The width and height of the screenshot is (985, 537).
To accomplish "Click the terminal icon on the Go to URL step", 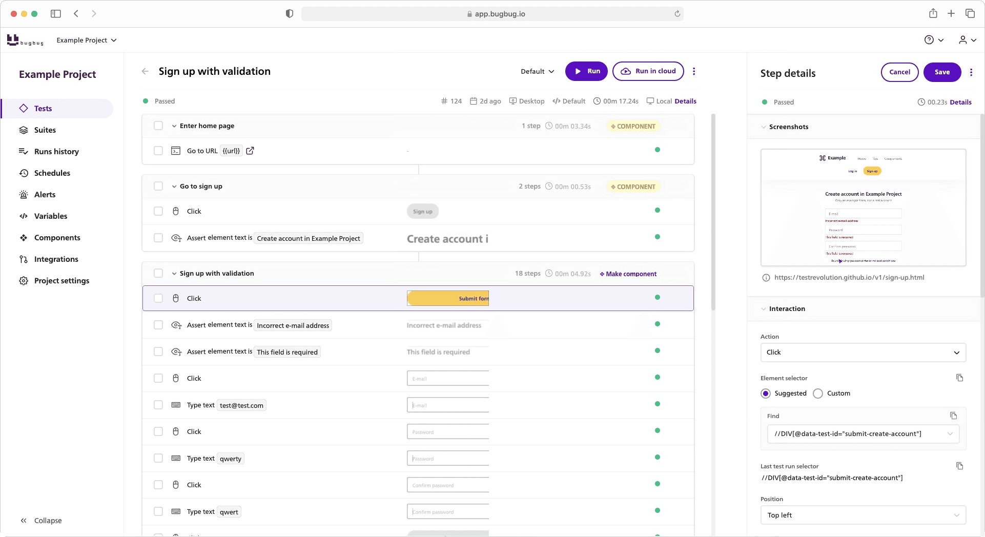I will [176, 151].
